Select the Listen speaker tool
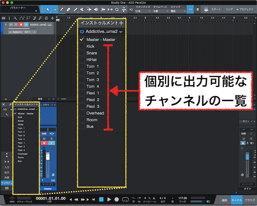 click(x=96, y=9)
